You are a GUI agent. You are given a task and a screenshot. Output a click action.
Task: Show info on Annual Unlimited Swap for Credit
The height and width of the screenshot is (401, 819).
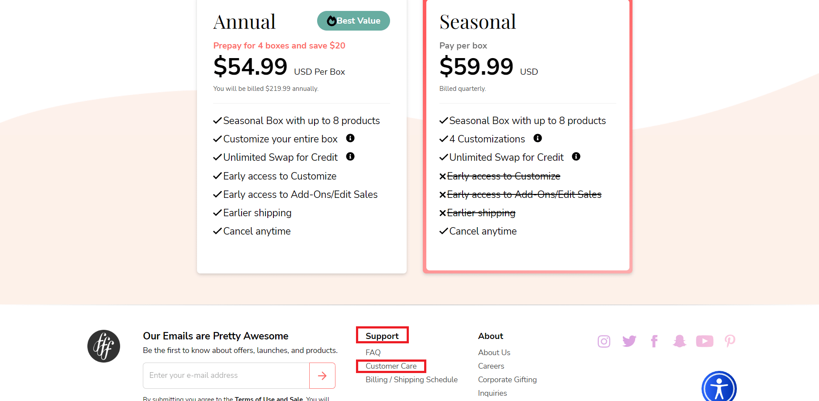[x=350, y=156]
